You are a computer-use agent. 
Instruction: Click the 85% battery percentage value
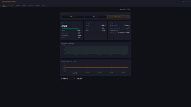point(64,26)
